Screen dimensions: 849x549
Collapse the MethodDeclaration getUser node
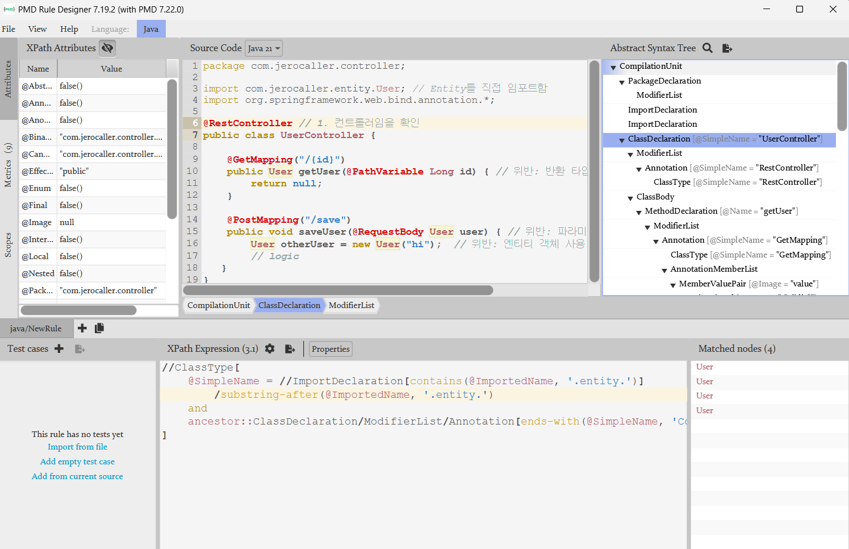639,212
